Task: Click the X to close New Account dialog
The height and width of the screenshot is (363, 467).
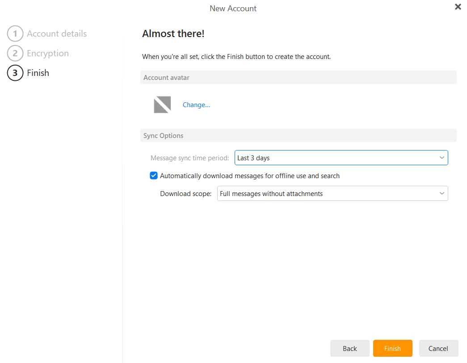Action: 458,7
